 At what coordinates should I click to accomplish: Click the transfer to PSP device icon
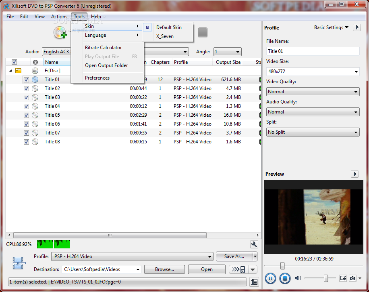click(238, 269)
